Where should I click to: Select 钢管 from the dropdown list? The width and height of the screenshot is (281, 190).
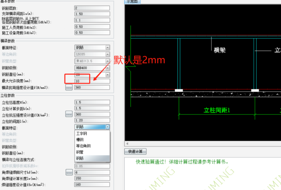[x=92, y=152]
